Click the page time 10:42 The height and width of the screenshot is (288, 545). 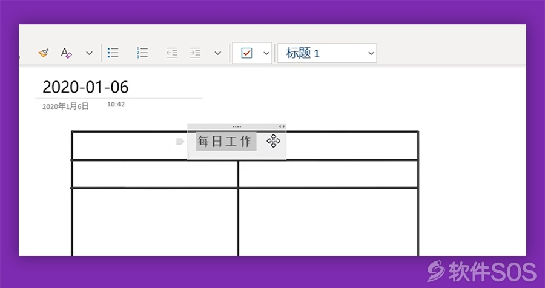116,105
